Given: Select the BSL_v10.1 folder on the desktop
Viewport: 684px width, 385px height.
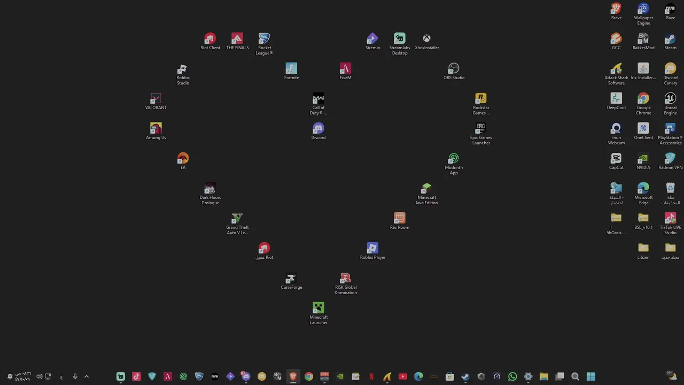Looking at the screenshot, I should 643,221.
